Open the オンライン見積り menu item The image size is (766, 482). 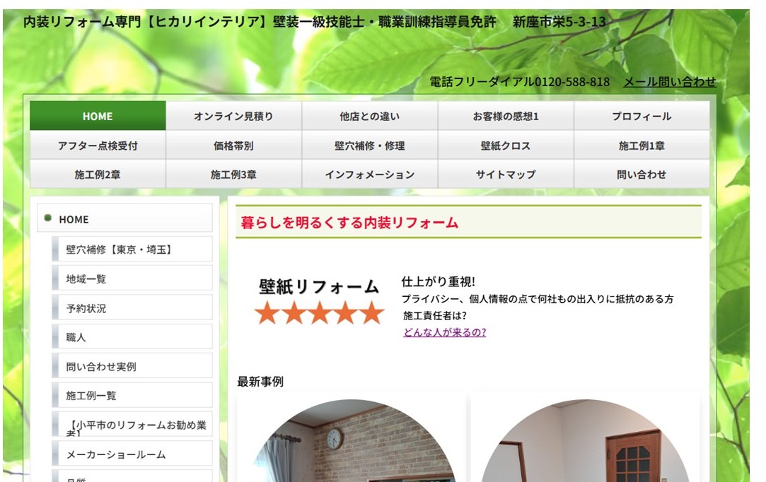233,116
